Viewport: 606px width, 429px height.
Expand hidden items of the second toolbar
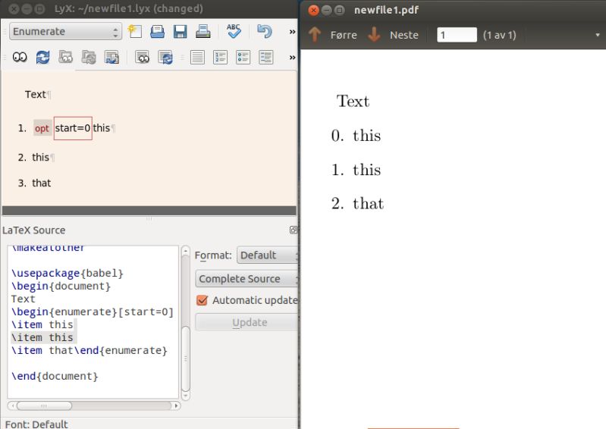pyautogui.click(x=292, y=58)
